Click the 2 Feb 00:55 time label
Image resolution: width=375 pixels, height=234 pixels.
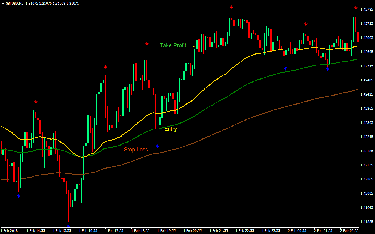(297, 231)
